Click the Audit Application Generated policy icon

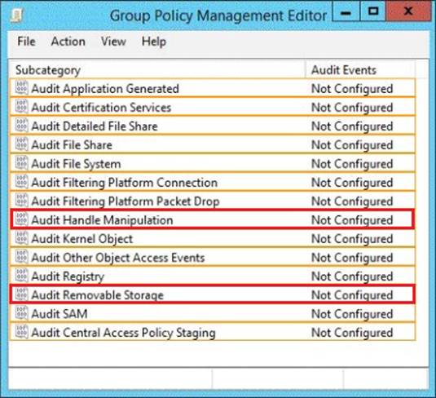tap(21, 88)
